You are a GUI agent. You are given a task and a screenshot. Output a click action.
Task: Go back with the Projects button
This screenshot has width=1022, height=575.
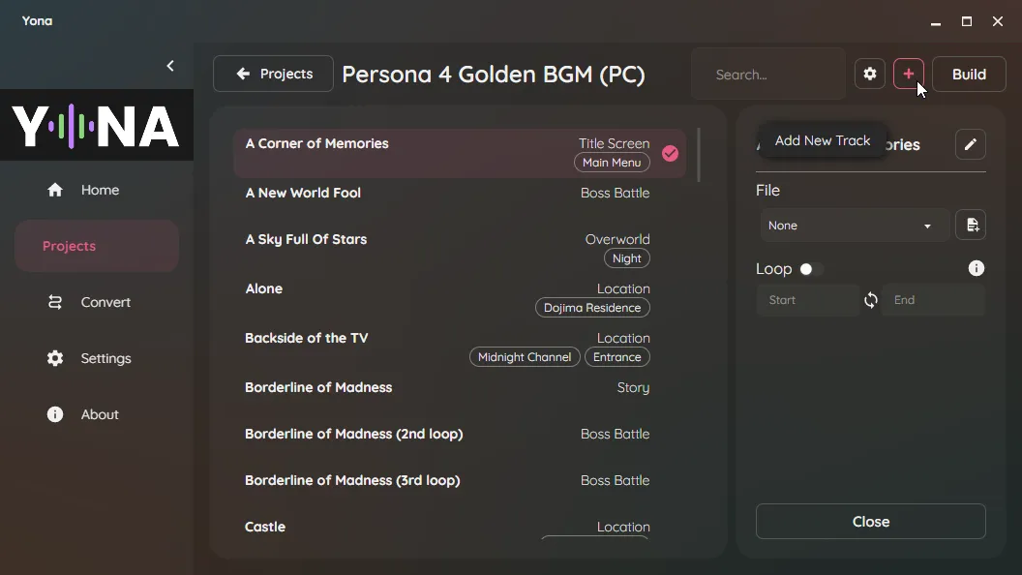click(273, 74)
